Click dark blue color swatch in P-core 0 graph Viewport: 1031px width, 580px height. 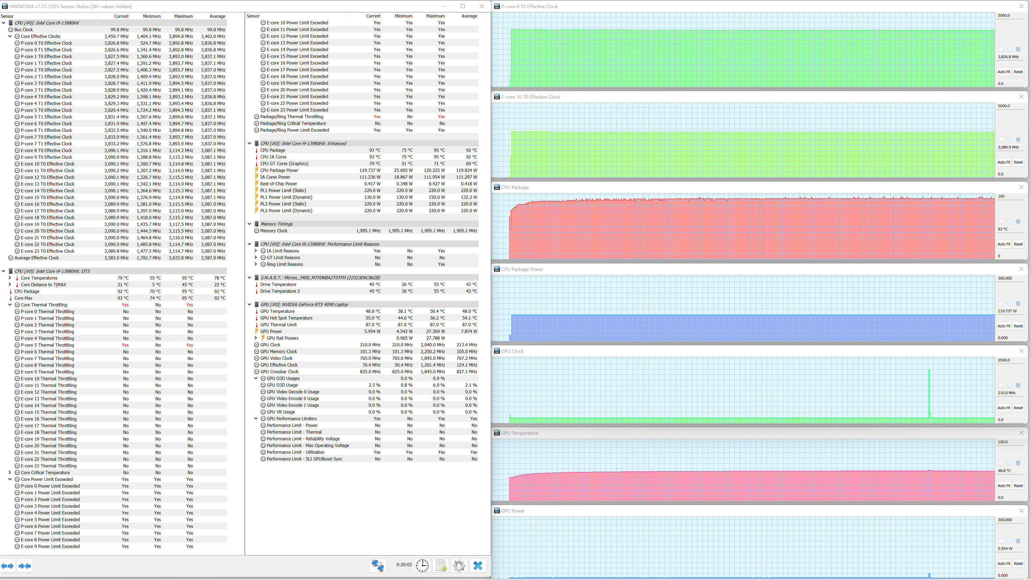pyautogui.click(x=1018, y=49)
